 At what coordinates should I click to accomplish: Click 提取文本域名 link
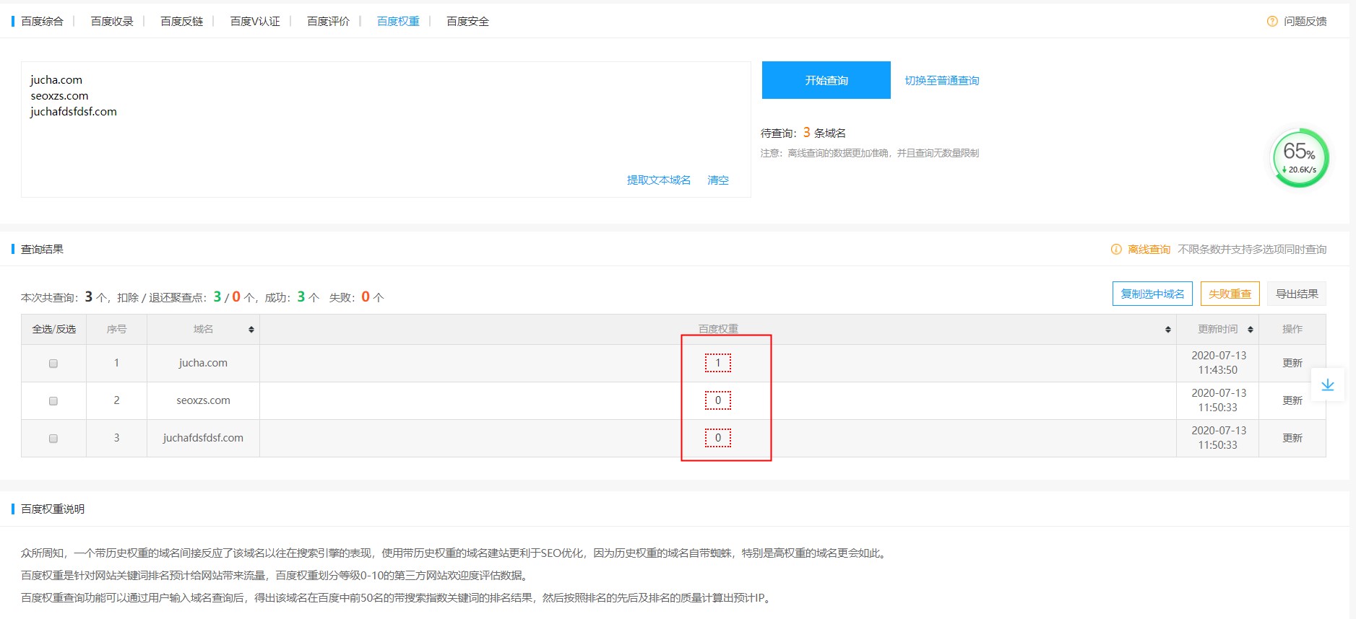(658, 180)
